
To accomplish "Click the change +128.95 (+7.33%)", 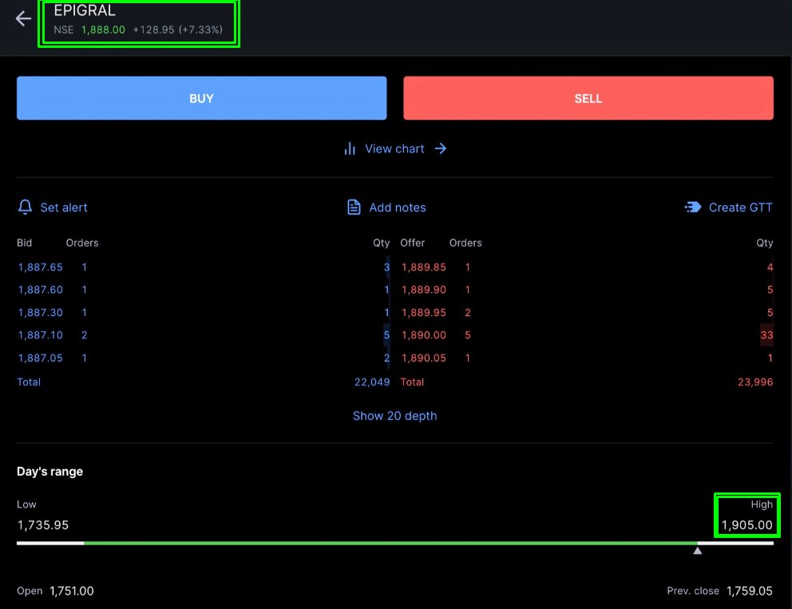I will pos(178,30).
